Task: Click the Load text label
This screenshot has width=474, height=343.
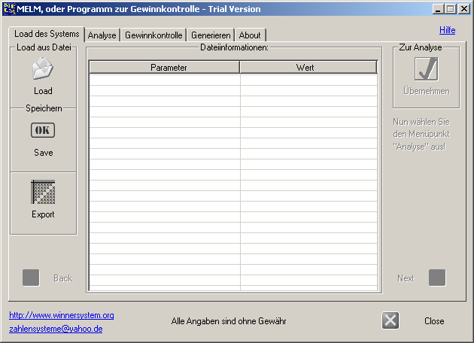Action: [x=43, y=91]
